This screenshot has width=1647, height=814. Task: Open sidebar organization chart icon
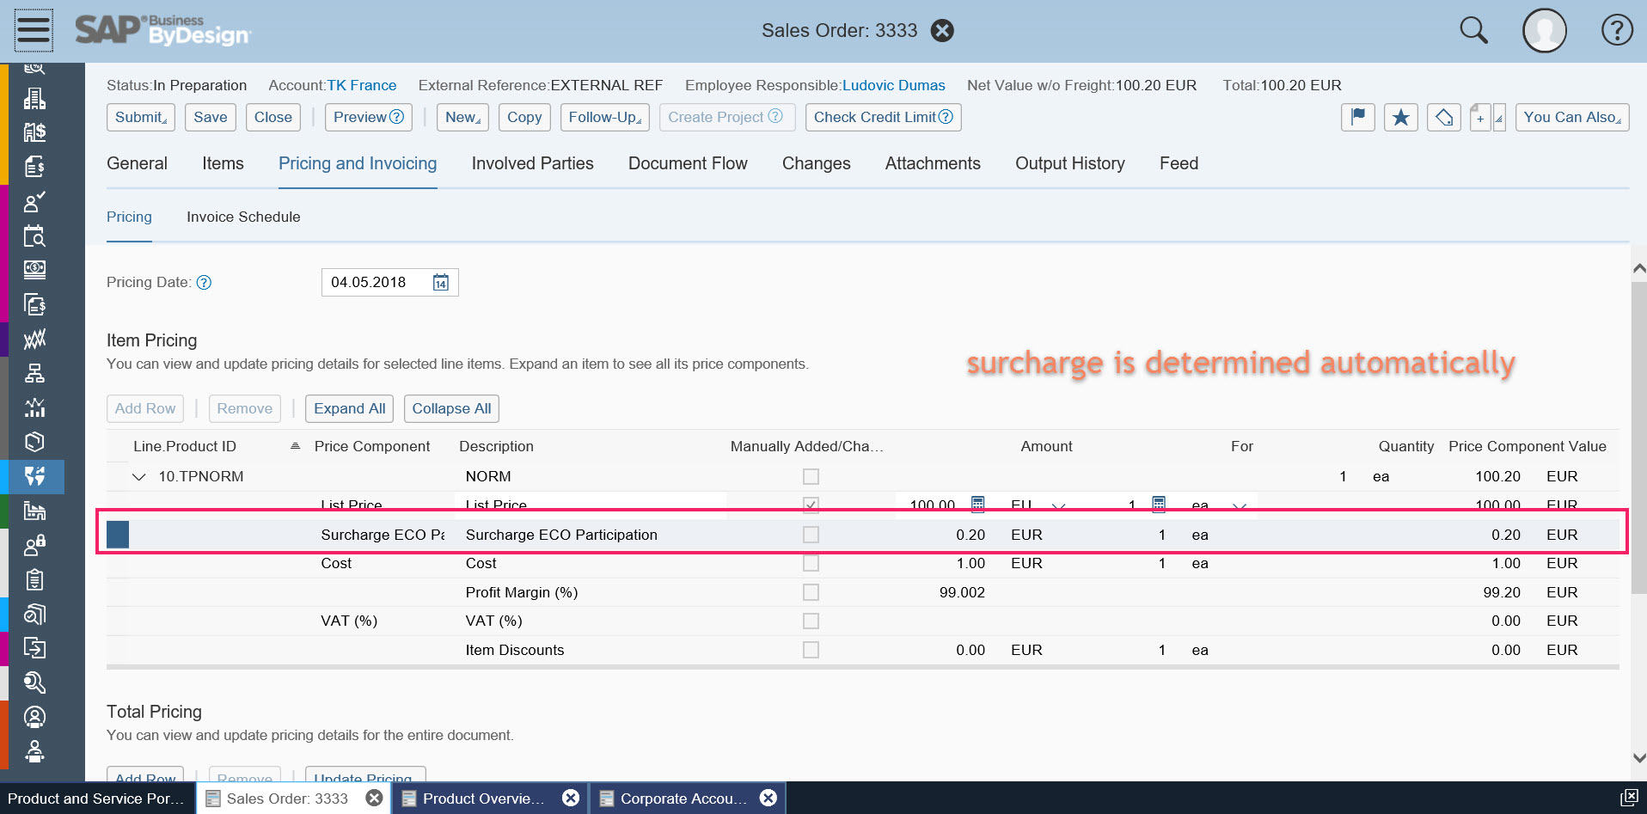34,373
